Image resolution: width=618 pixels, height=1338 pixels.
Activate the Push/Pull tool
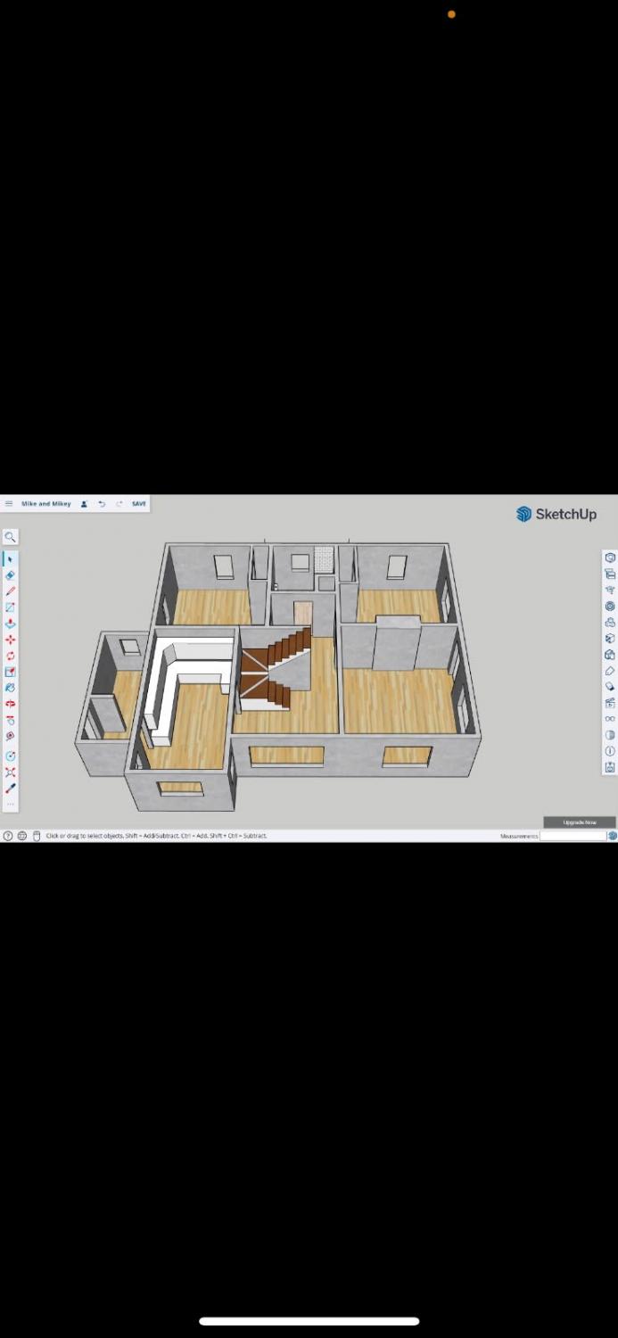(x=10, y=624)
